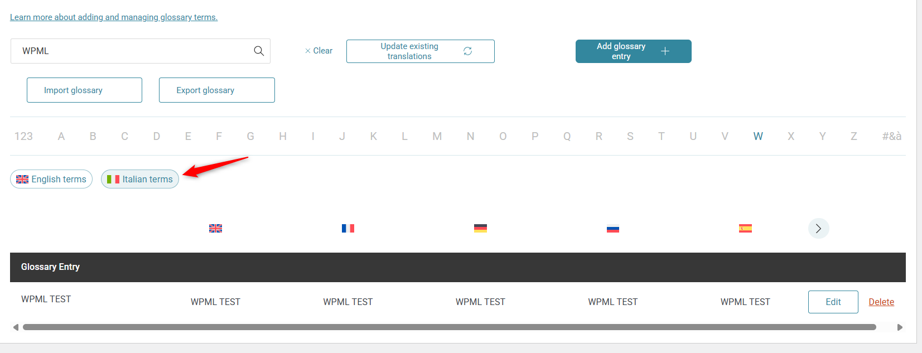Viewport: 922px width, 353px height.
Task: Filter glossary by letter I
Action: coord(313,136)
